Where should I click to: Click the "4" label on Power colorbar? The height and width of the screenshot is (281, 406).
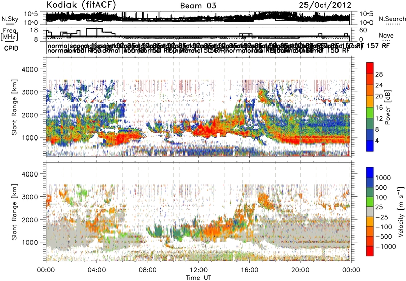click(377, 141)
